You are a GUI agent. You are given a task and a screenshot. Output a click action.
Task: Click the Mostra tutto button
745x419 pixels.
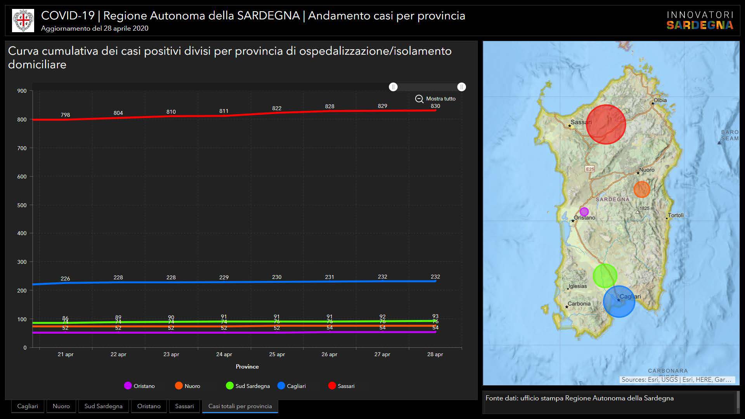pyautogui.click(x=440, y=99)
